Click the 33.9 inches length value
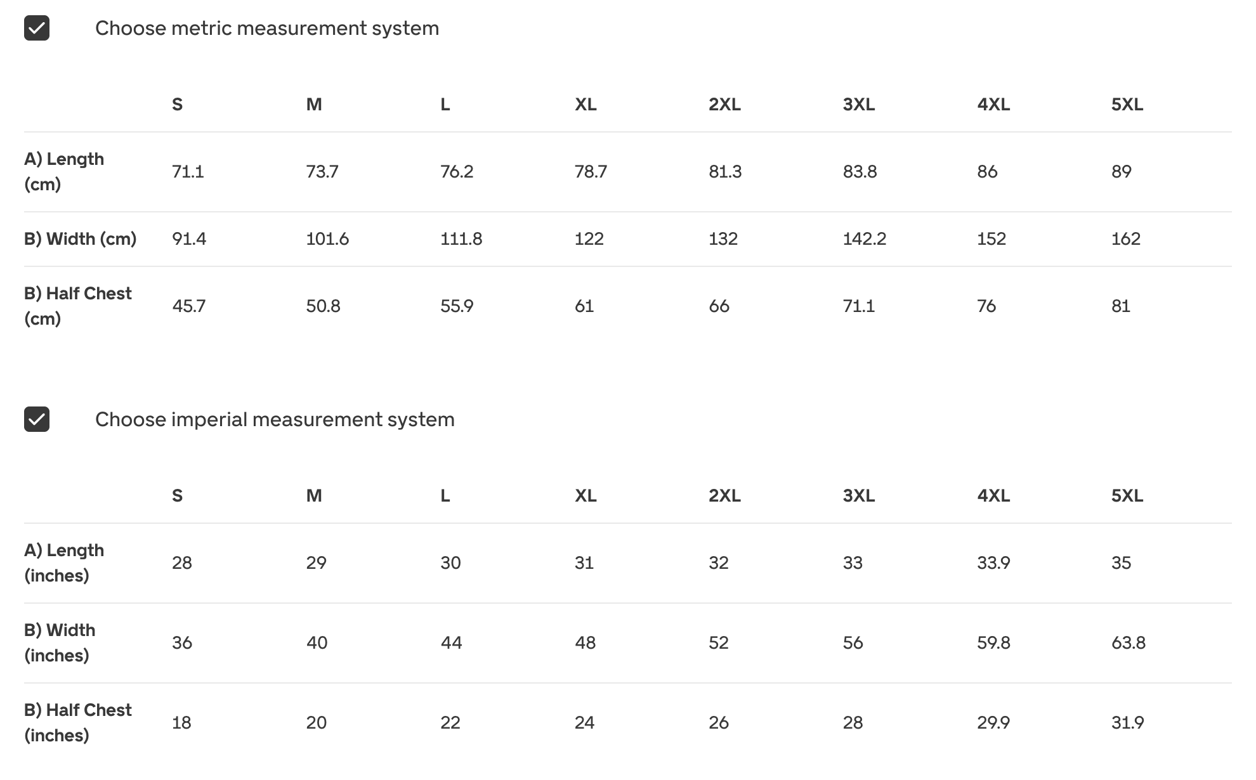Screen dimensions: 1256x780 (993, 562)
